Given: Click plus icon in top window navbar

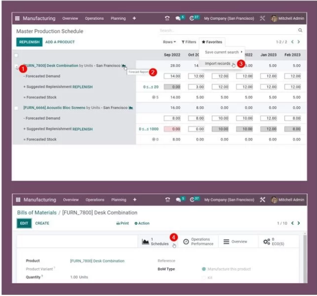Looking at the screenshot, I should click(x=134, y=18).
